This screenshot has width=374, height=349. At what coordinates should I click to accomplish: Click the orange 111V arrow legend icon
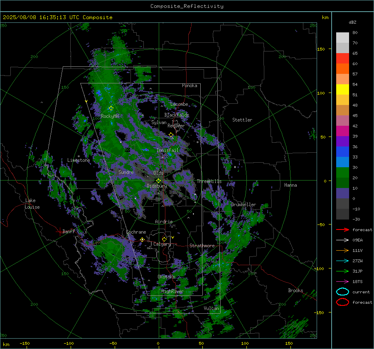click(x=342, y=250)
